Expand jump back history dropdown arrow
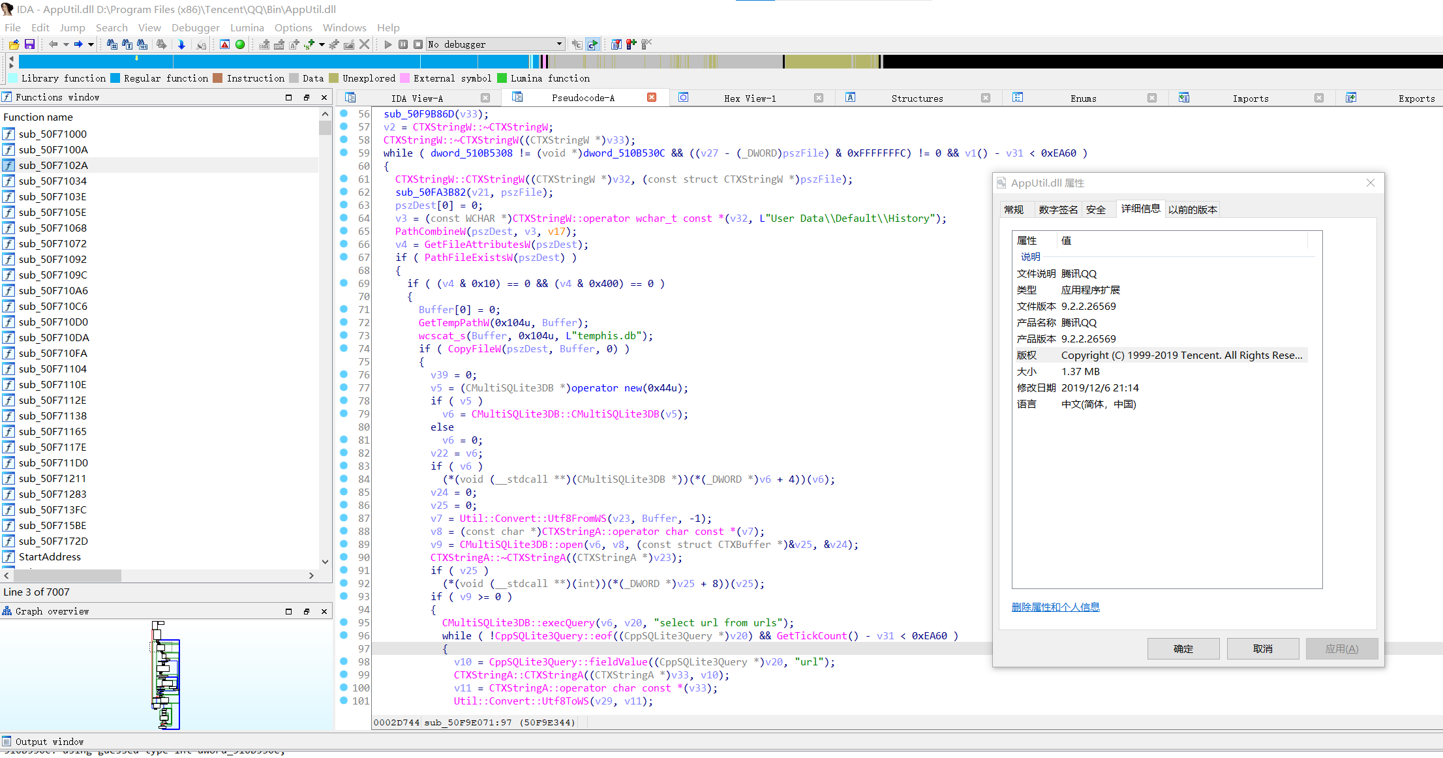 [x=66, y=44]
